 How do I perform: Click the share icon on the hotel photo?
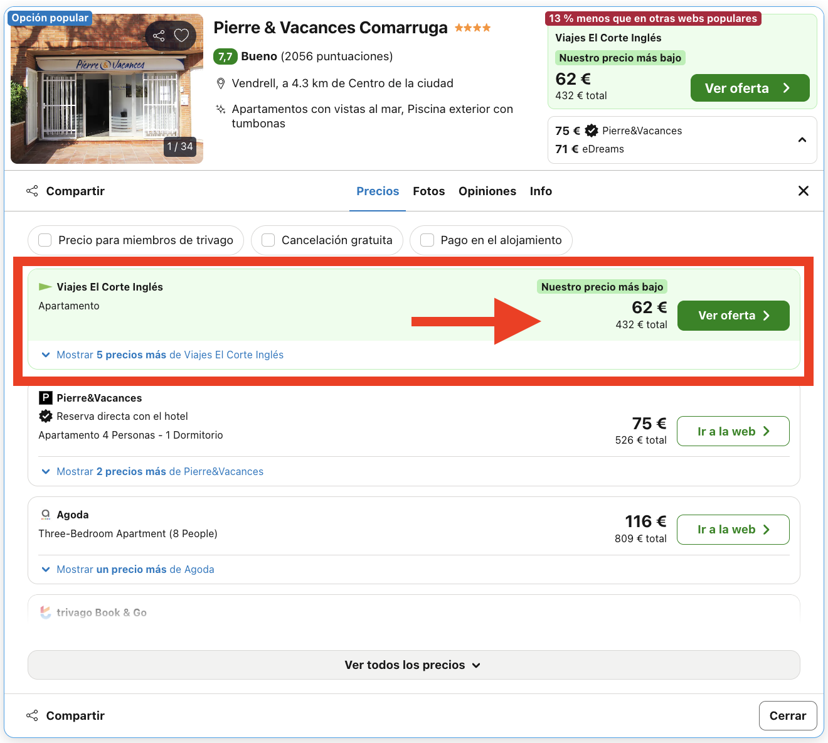(x=159, y=36)
